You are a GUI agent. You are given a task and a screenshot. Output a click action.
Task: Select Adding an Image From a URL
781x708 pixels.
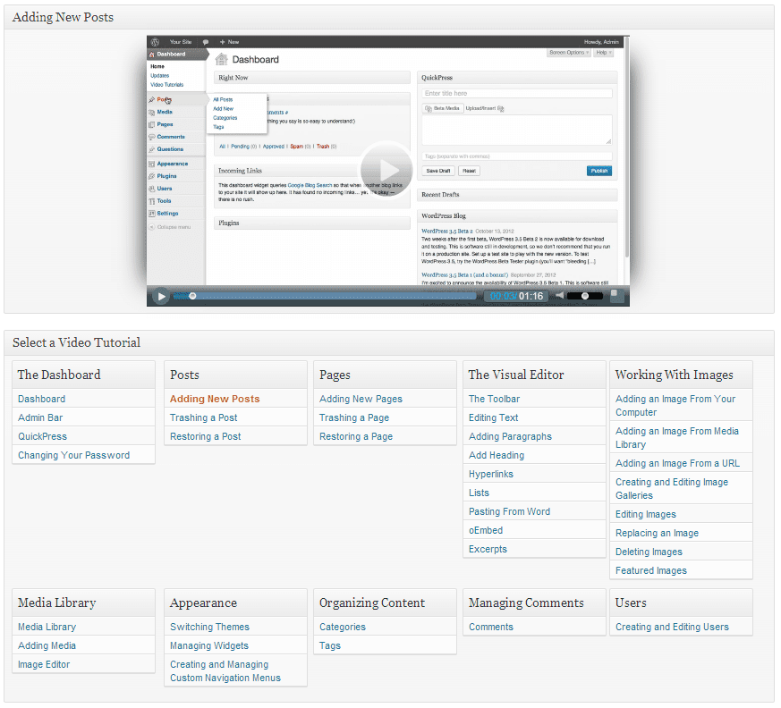point(677,464)
